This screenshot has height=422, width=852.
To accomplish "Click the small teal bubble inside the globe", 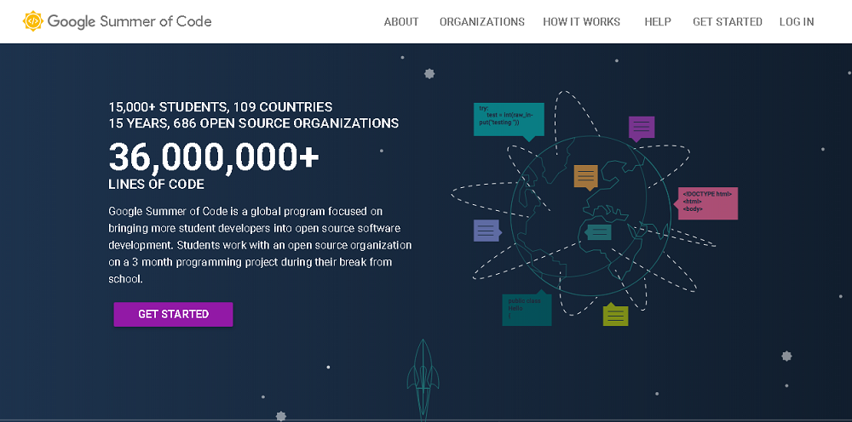I will click(x=599, y=231).
